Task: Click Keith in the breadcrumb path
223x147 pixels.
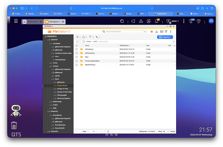Action: (95, 42)
